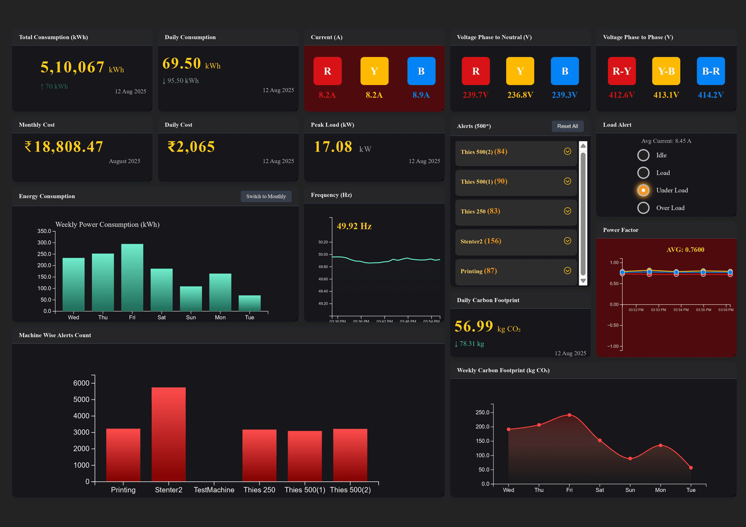Image resolution: width=746 pixels, height=527 pixels.
Task: Click the Stenter2 bar in alerts chart
Action: (168, 434)
